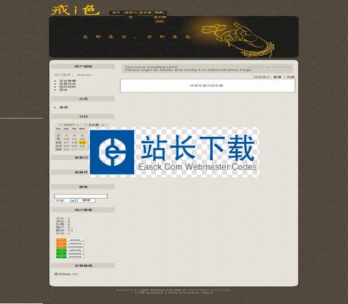Screen dimensions: 348x304
Task: Click the Easck logo watermark image
Action: click(x=174, y=152)
